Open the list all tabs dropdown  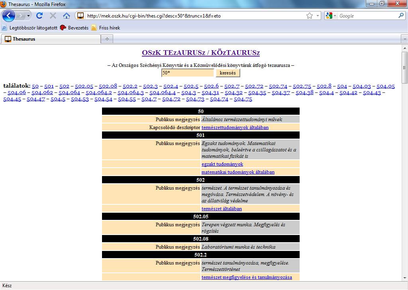tap(404, 39)
